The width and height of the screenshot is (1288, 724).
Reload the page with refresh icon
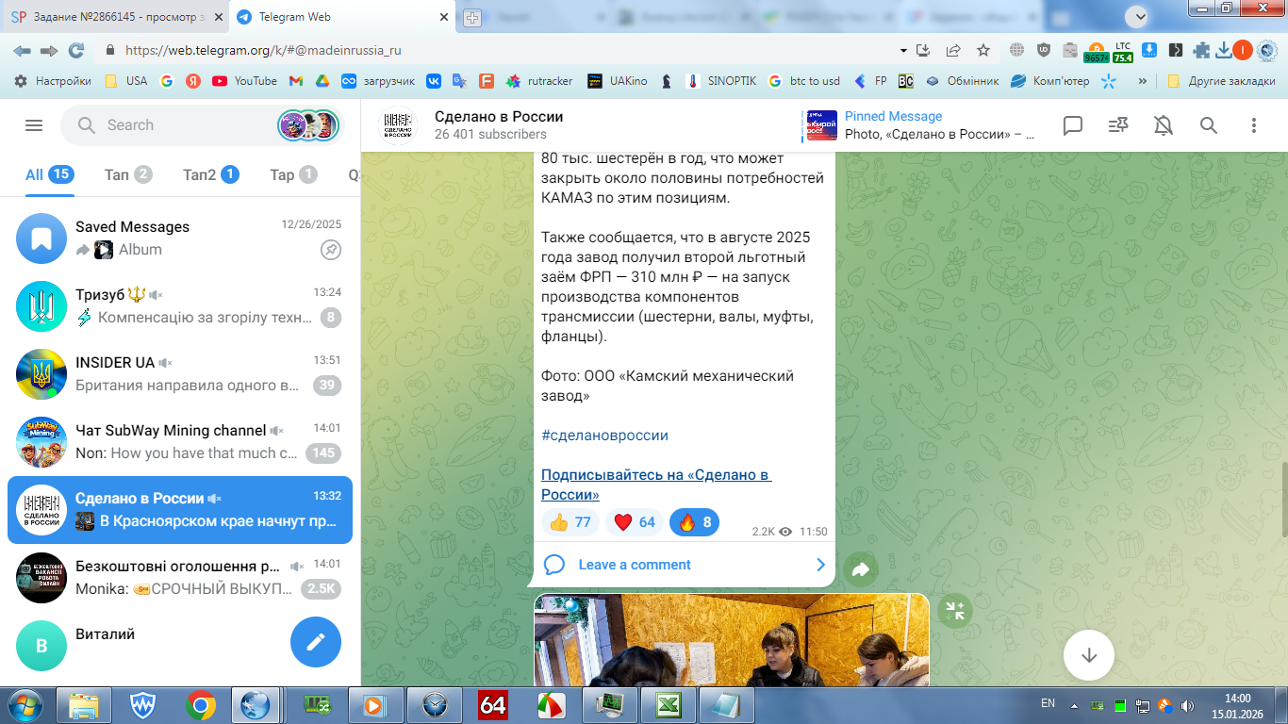tap(76, 50)
